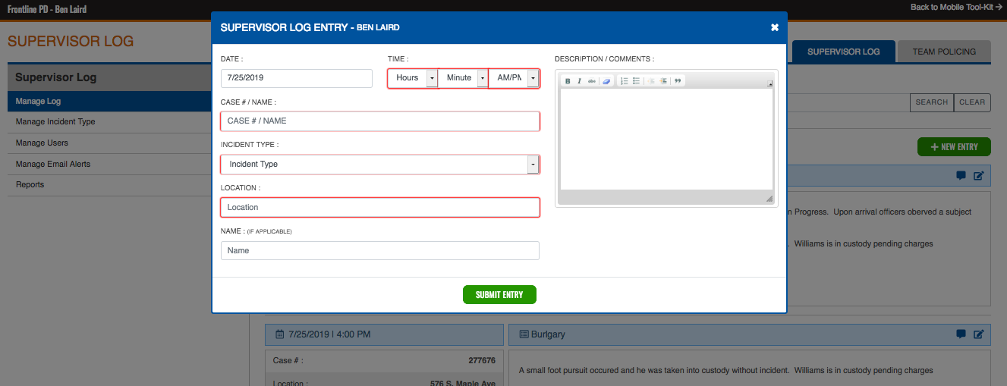Toggle strikethrough in the description editor
1007x386 pixels.
592,80
